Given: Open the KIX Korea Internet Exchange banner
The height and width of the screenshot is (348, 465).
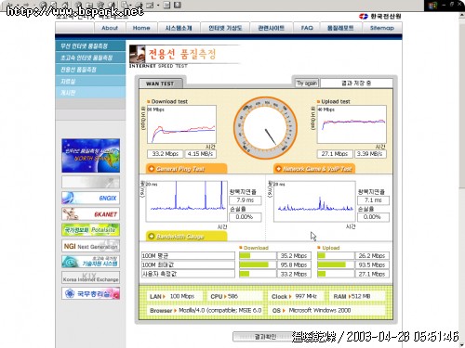Looking at the screenshot, I should [x=90, y=277].
